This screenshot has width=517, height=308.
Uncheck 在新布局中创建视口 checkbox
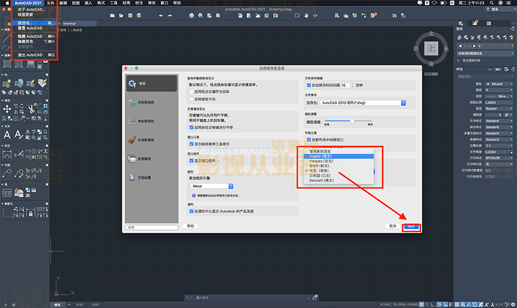(x=309, y=139)
